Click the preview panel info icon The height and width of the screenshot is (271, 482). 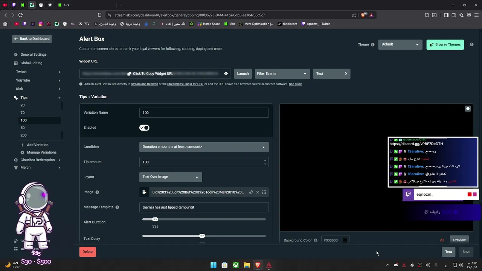click(x=468, y=109)
